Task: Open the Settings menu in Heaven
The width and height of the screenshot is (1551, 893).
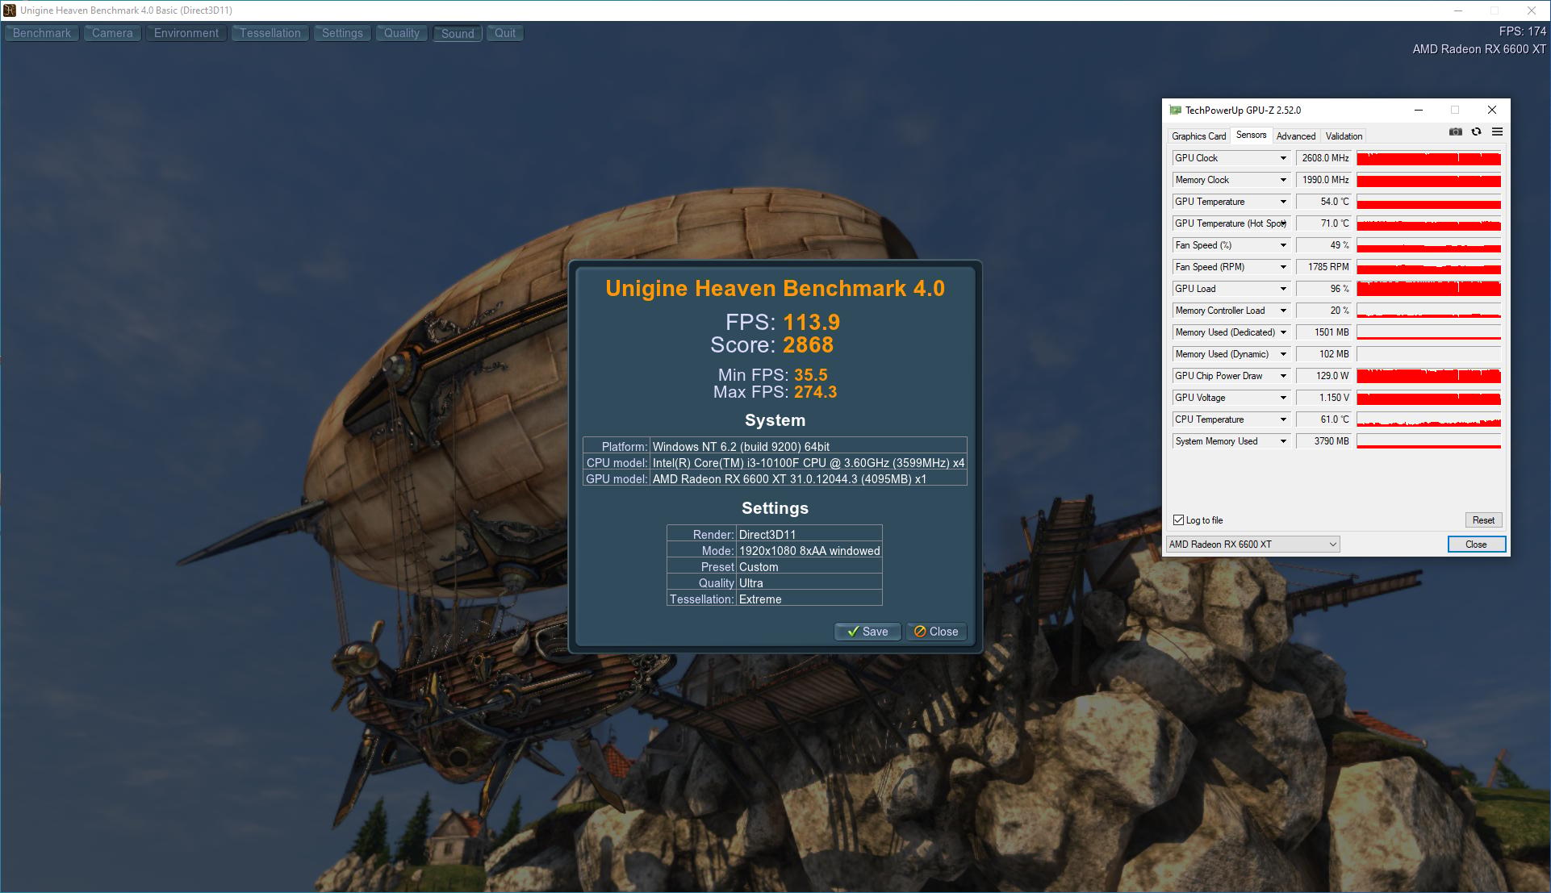Action: point(342,33)
